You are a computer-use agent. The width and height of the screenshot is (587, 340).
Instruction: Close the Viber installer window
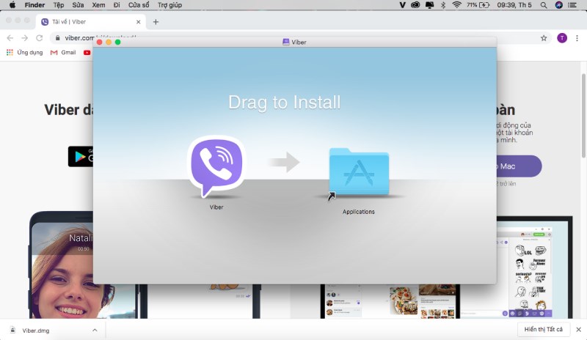tap(100, 42)
